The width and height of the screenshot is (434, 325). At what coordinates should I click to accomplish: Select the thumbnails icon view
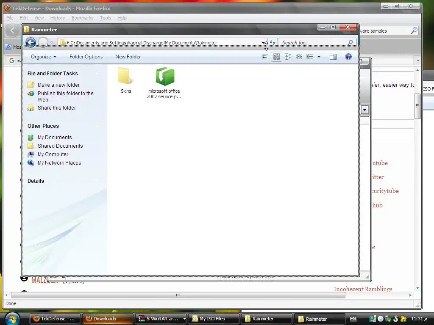[x=276, y=57]
